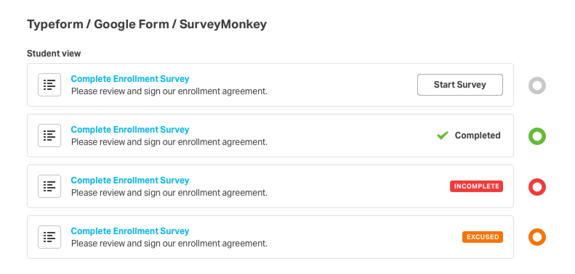
Task: Click the Student view label
Action: pyautogui.click(x=54, y=54)
